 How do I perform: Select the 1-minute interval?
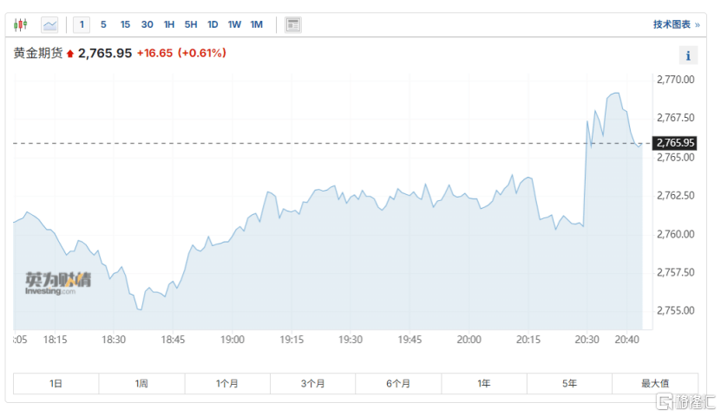[x=82, y=24]
